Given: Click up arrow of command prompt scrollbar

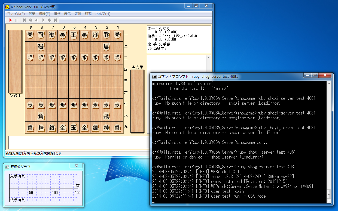Looking at the screenshot, I should [x=329, y=83].
